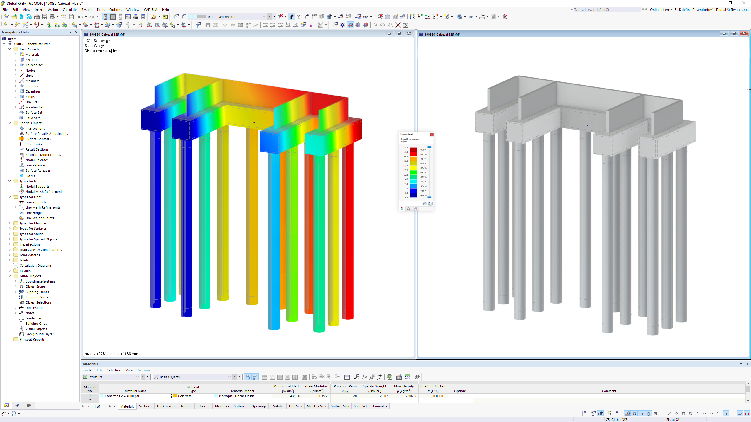Expand the Load Cases & Combinations tree item

(9, 249)
